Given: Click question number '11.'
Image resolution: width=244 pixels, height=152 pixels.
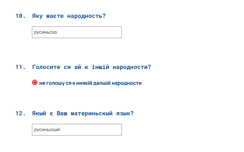Looking at the screenshot, I should [20, 67].
